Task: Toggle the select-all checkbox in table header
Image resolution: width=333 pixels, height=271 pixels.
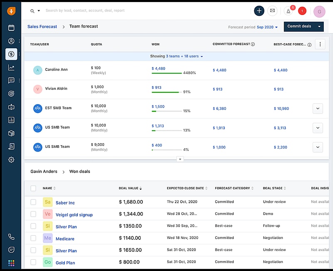Action: tap(33, 188)
